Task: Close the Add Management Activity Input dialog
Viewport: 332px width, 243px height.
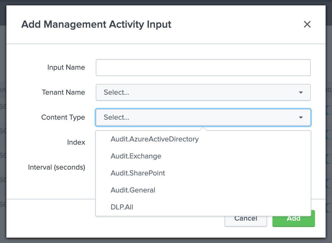Action: coord(307,24)
